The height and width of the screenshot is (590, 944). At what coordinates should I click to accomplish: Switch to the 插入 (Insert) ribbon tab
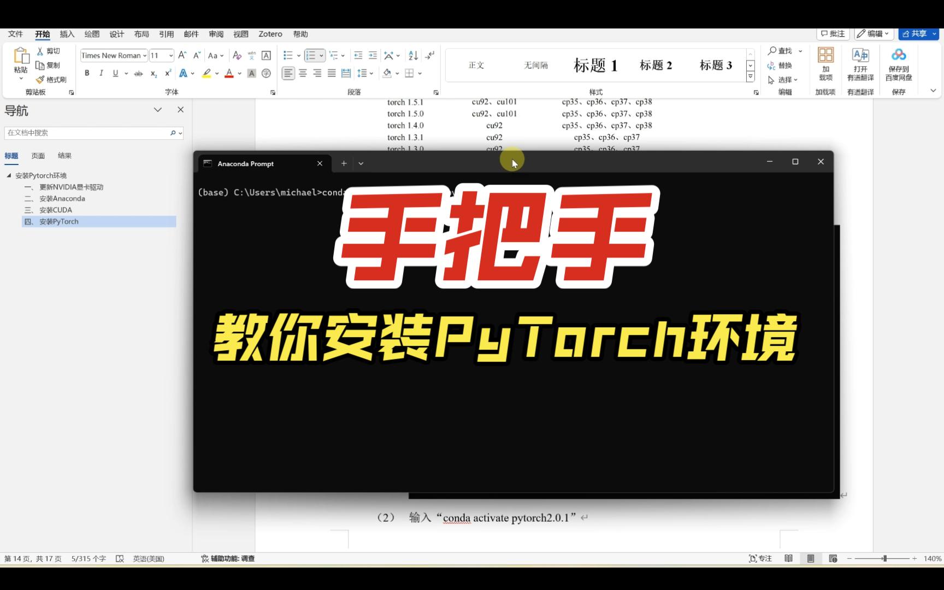click(x=67, y=34)
